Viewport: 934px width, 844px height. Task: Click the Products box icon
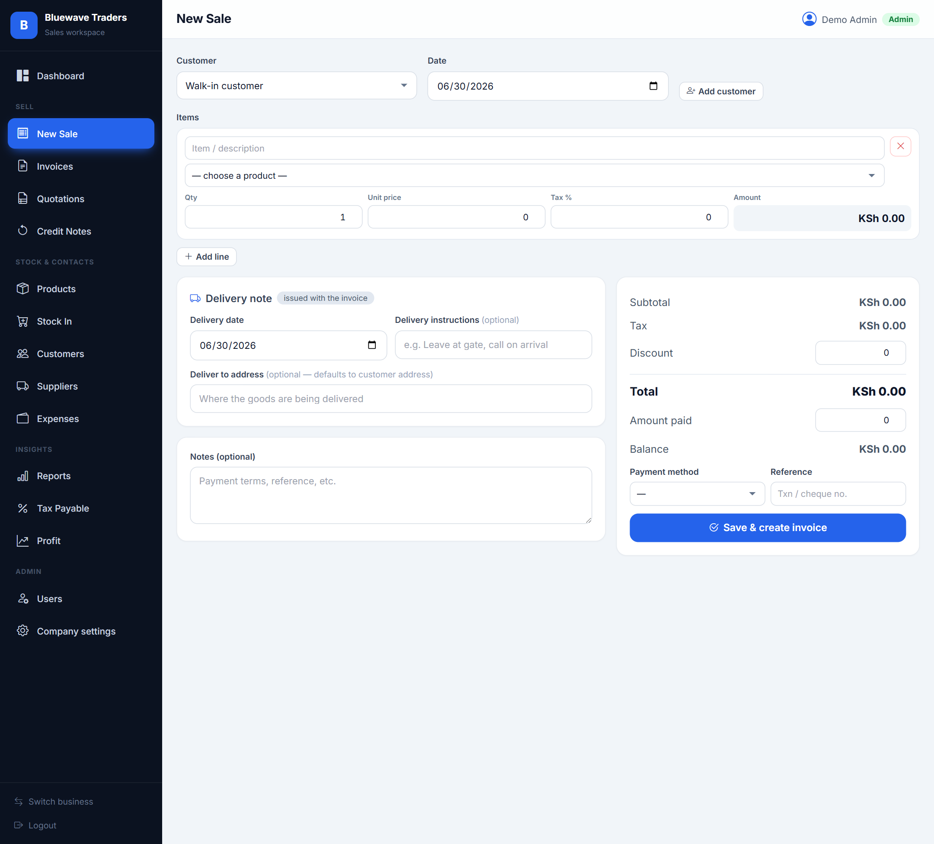coord(22,288)
